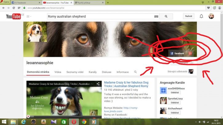This screenshot has height=125, width=223.
Task: Close the Facebook browser tab
Action: click(39, 3)
